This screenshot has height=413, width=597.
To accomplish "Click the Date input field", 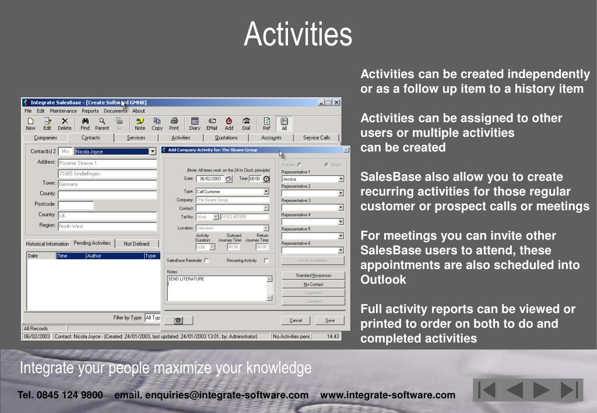I will (x=210, y=179).
